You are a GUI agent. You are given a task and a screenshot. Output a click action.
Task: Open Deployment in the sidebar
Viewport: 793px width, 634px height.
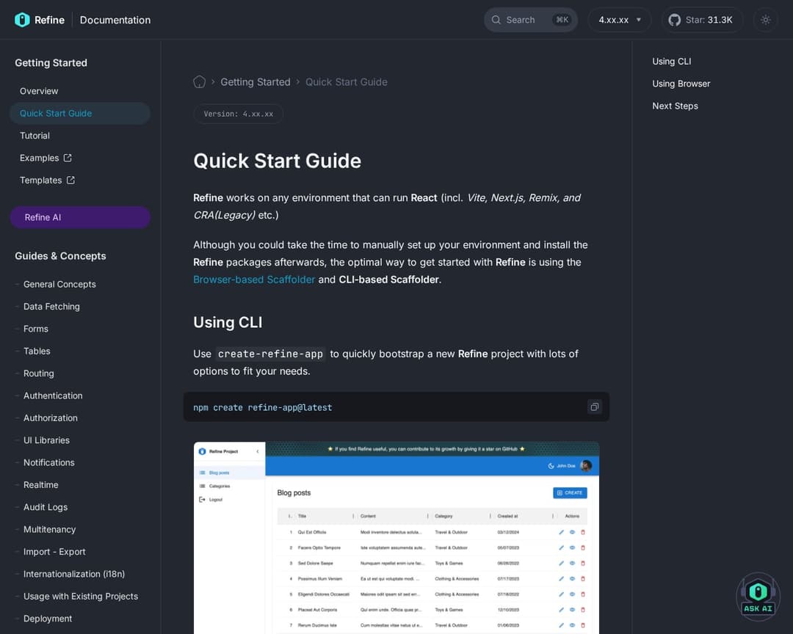[48, 618]
